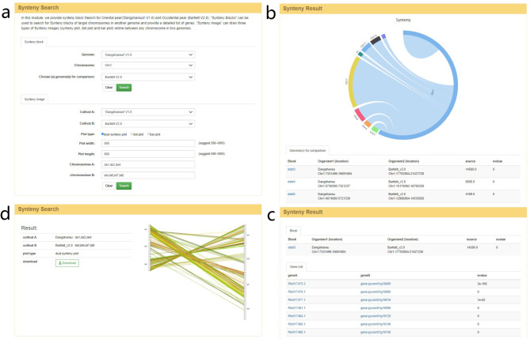This screenshot has width=530, height=339.
Task: Open the Cultivar A dropdown
Action: click(x=148, y=112)
